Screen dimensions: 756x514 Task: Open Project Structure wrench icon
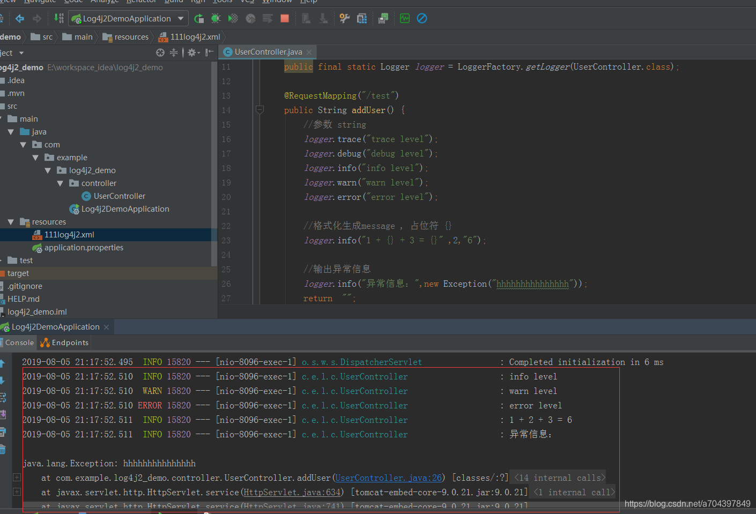click(345, 19)
